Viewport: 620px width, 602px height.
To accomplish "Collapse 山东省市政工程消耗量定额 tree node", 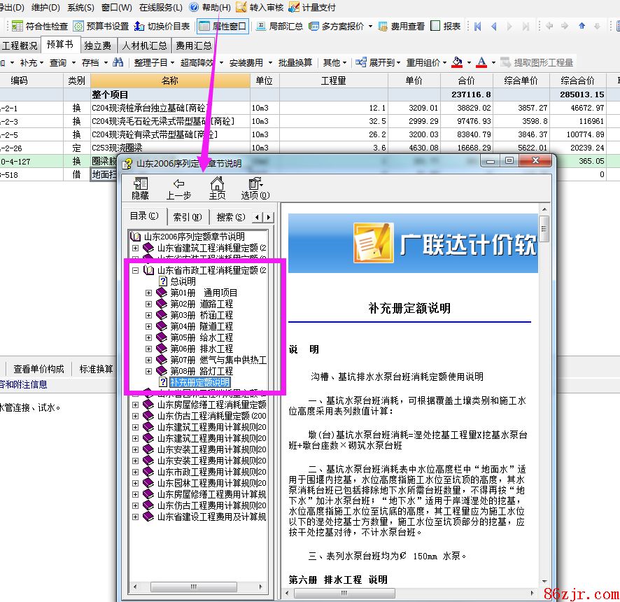I will pos(136,270).
